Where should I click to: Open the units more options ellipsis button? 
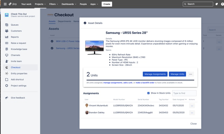tap(191, 74)
